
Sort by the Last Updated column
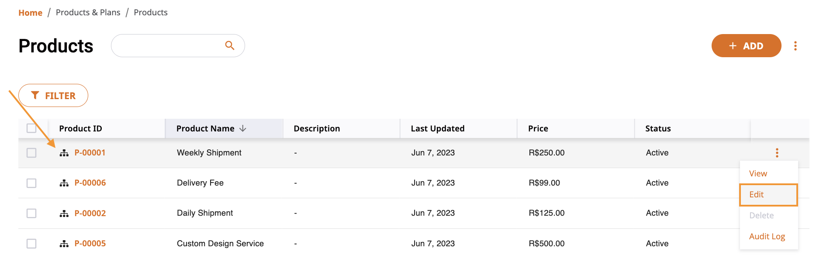pos(438,128)
